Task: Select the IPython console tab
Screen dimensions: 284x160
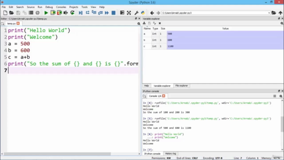Action: pyautogui.click(x=152, y=154)
